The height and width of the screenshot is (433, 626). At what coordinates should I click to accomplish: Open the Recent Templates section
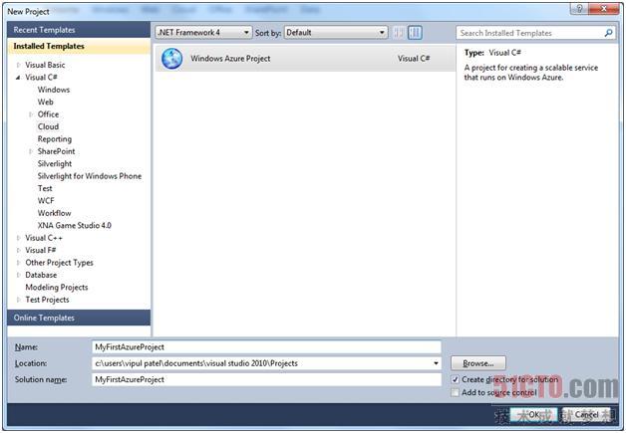[79, 30]
